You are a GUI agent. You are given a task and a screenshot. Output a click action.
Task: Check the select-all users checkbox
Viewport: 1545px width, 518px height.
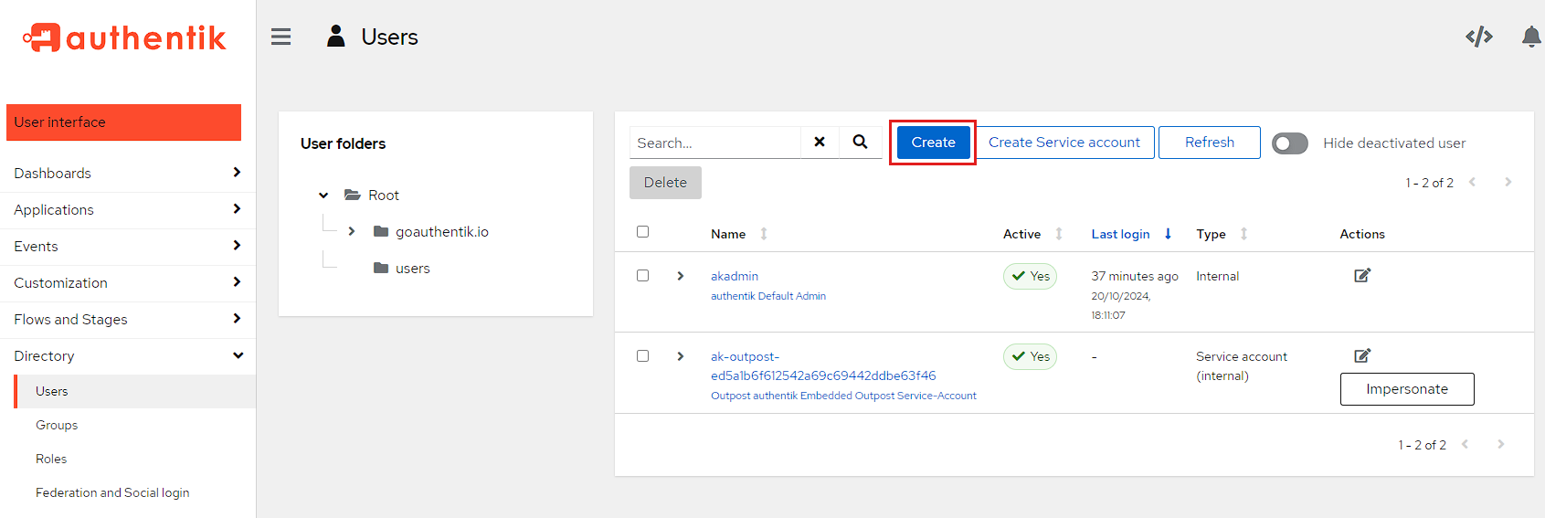coord(642,232)
